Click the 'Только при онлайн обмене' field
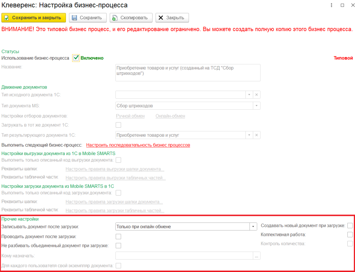Viewport: 355px width, 272px height. click(182, 227)
